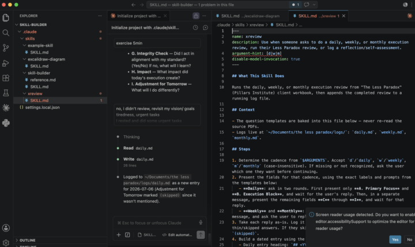Image resolution: width=415 pixels, height=247 pixels.
Task: Open the Extensions view
Action: [6, 78]
